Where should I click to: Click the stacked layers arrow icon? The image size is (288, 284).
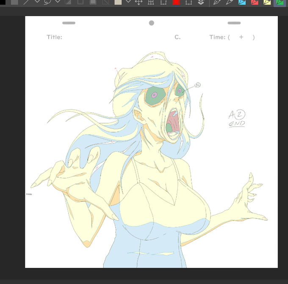click(201, 2)
